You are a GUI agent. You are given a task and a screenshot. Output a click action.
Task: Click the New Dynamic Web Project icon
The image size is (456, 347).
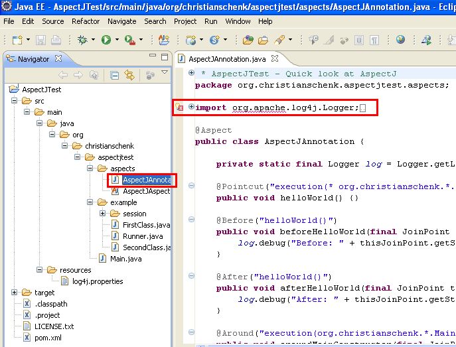click(190, 40)
